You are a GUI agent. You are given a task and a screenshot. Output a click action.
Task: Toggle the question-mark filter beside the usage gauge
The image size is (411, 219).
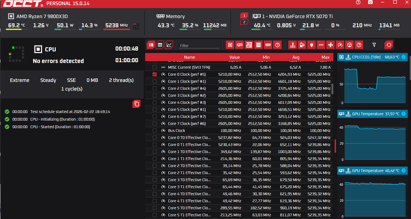pyautogui.click(x=359, y=45)
